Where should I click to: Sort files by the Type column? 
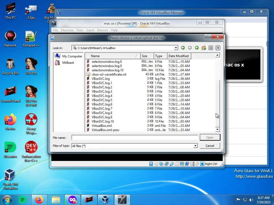(x=161, y=56)
